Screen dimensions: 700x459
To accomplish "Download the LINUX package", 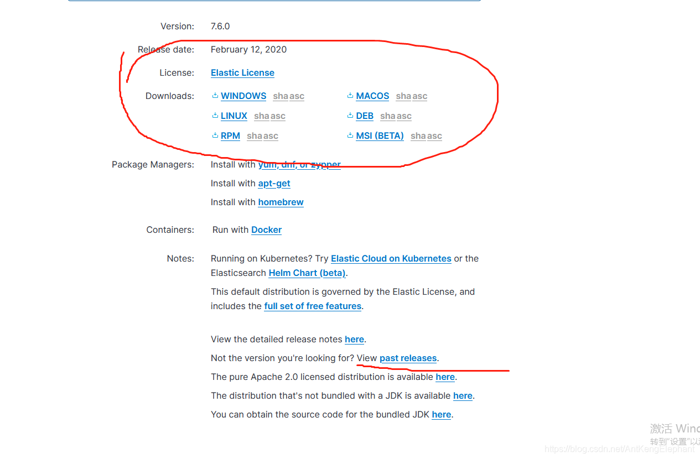I will (x=234, y=116).
